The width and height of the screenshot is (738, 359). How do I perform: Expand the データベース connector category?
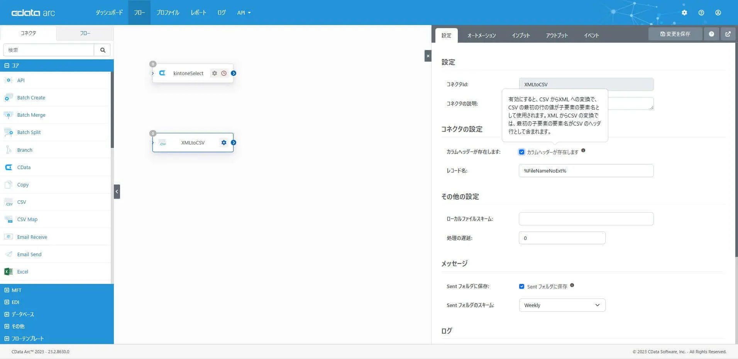click(x=57, y=314)
